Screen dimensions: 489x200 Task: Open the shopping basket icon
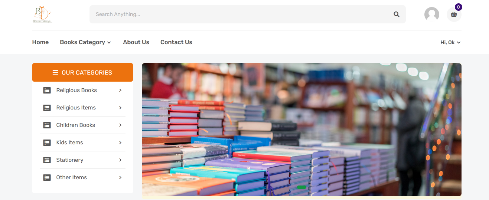point(454,14)
